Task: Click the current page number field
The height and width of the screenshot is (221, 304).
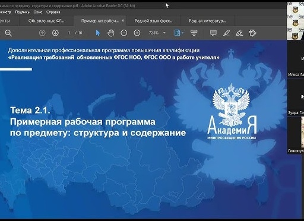Action: pyautogui.click(x=69, y=33)
